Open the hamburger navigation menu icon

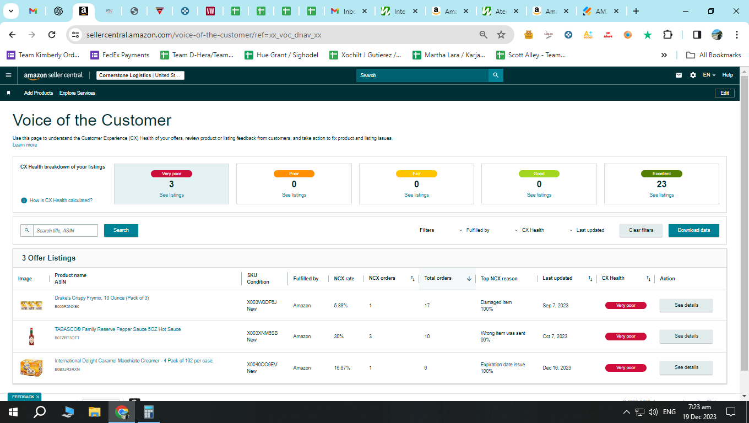8,75
